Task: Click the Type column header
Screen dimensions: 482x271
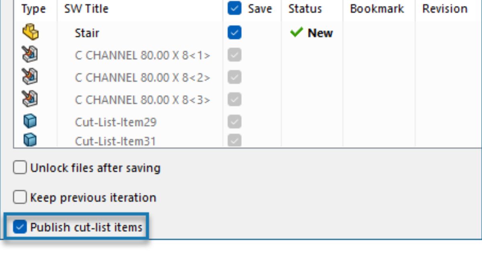Action: tap(33, 9)
